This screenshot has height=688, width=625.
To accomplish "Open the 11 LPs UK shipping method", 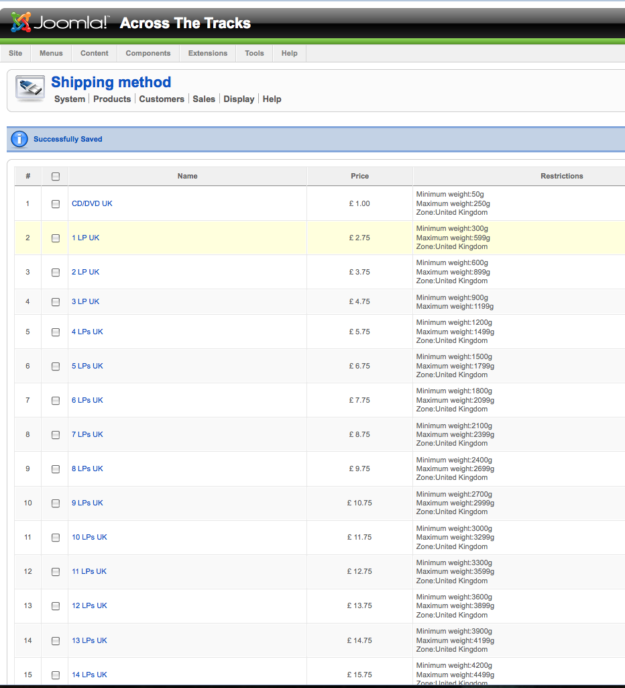I will (89, 571).
